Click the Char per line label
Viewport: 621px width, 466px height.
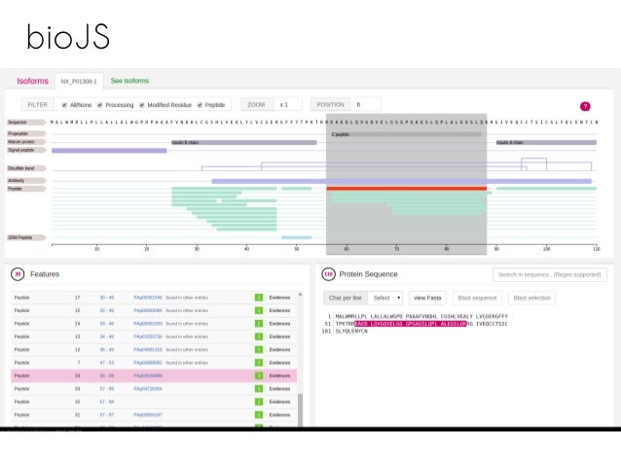click(x=346, y=298)
